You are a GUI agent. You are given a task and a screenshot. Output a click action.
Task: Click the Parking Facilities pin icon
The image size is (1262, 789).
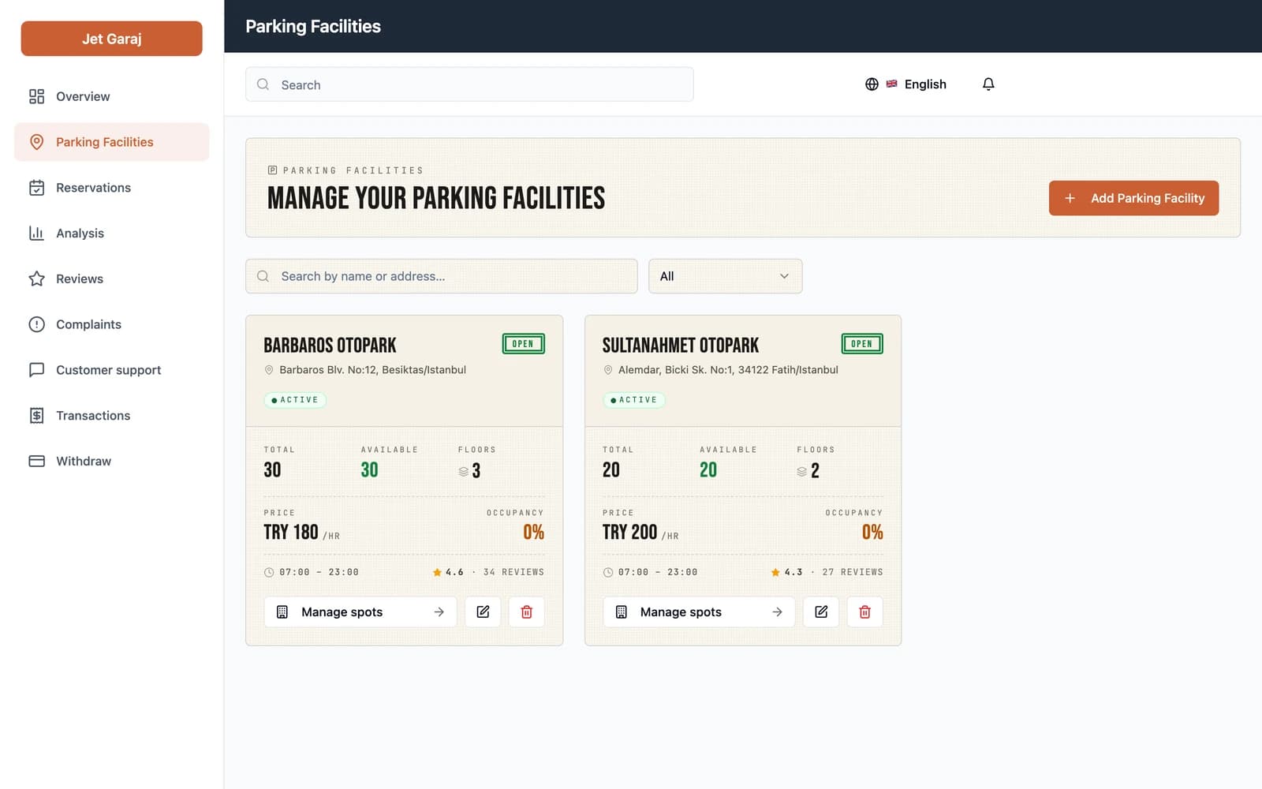coord(36,142)
